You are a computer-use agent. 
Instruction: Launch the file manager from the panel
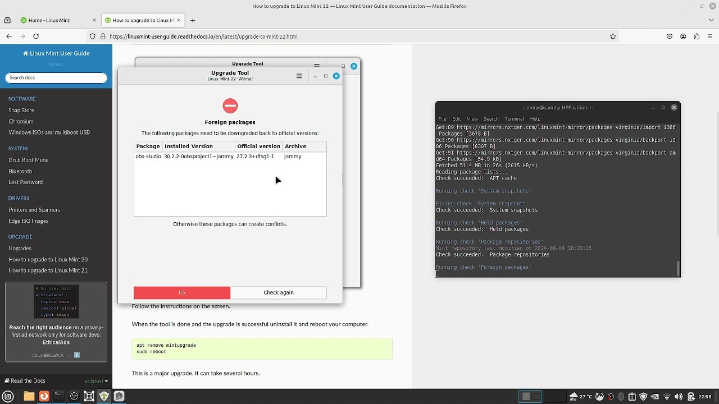coord(29,396)
